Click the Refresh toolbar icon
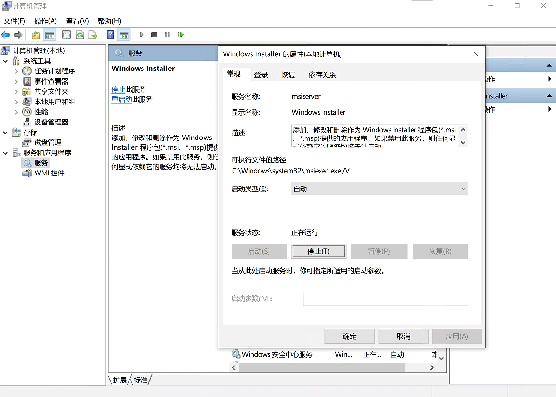This screenshot has height=397, width=556. pos(80,35)
